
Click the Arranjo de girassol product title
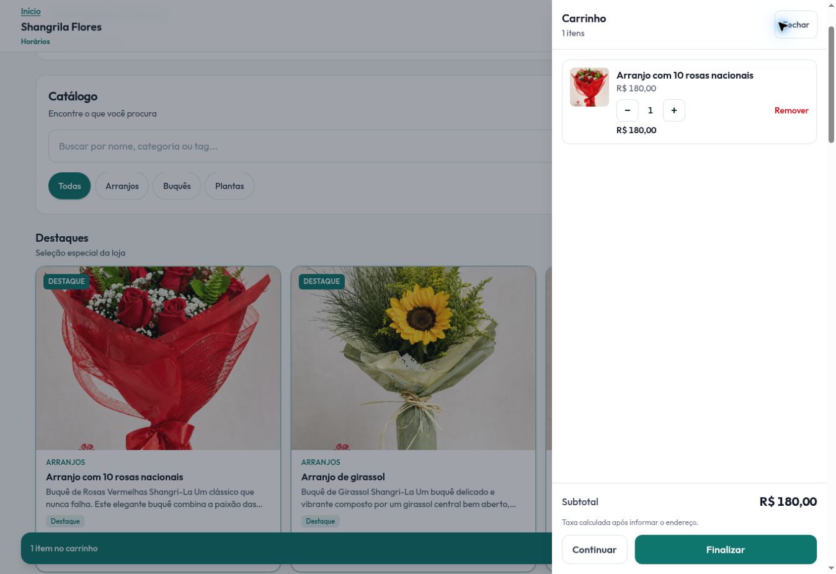click(x=343, y=477)
